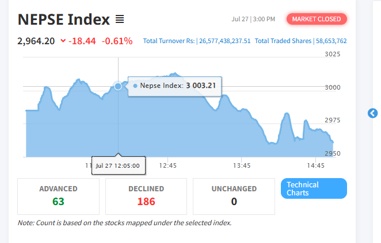Open the DECLINED 186 stocks box
381x243 pixels.
[146, 196]
